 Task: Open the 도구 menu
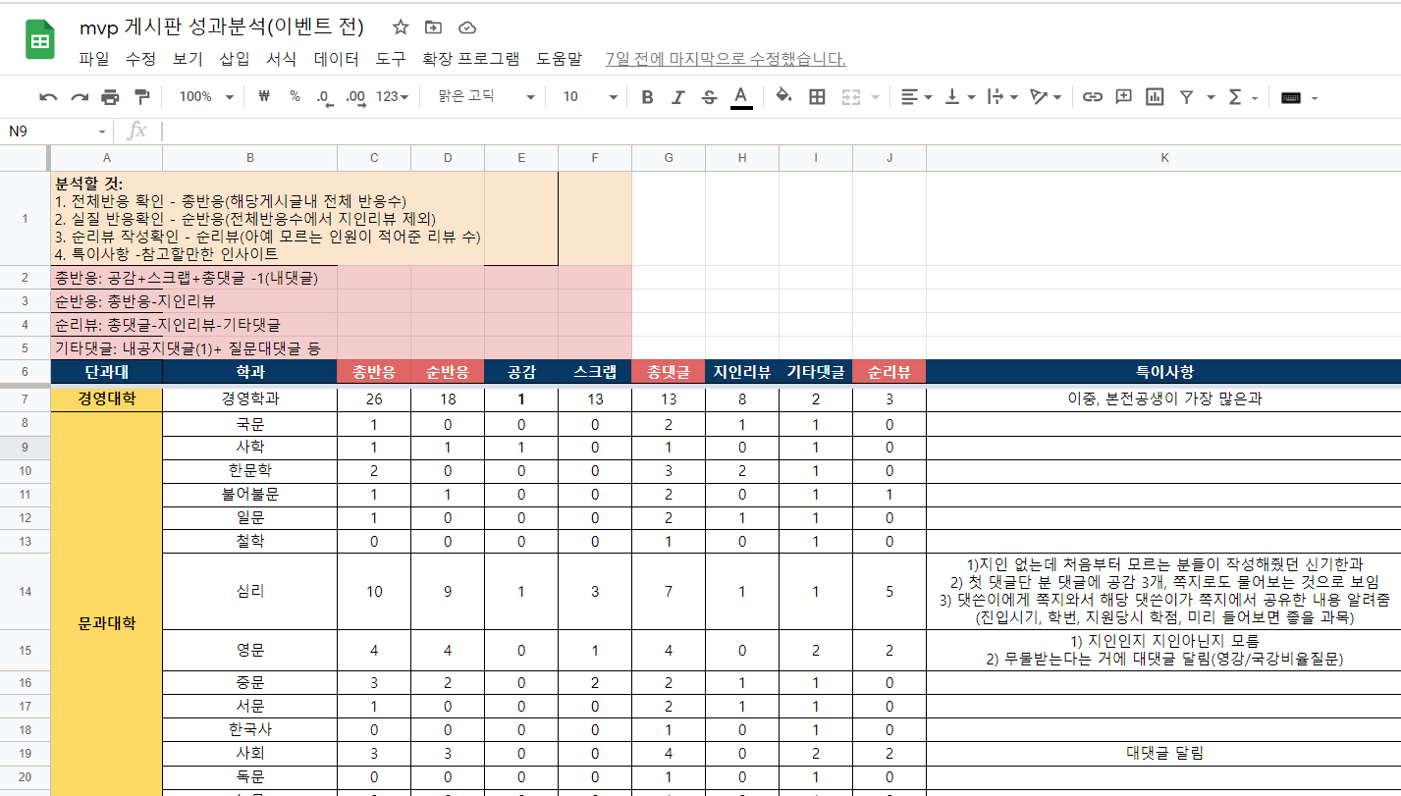tap(391, 59)
